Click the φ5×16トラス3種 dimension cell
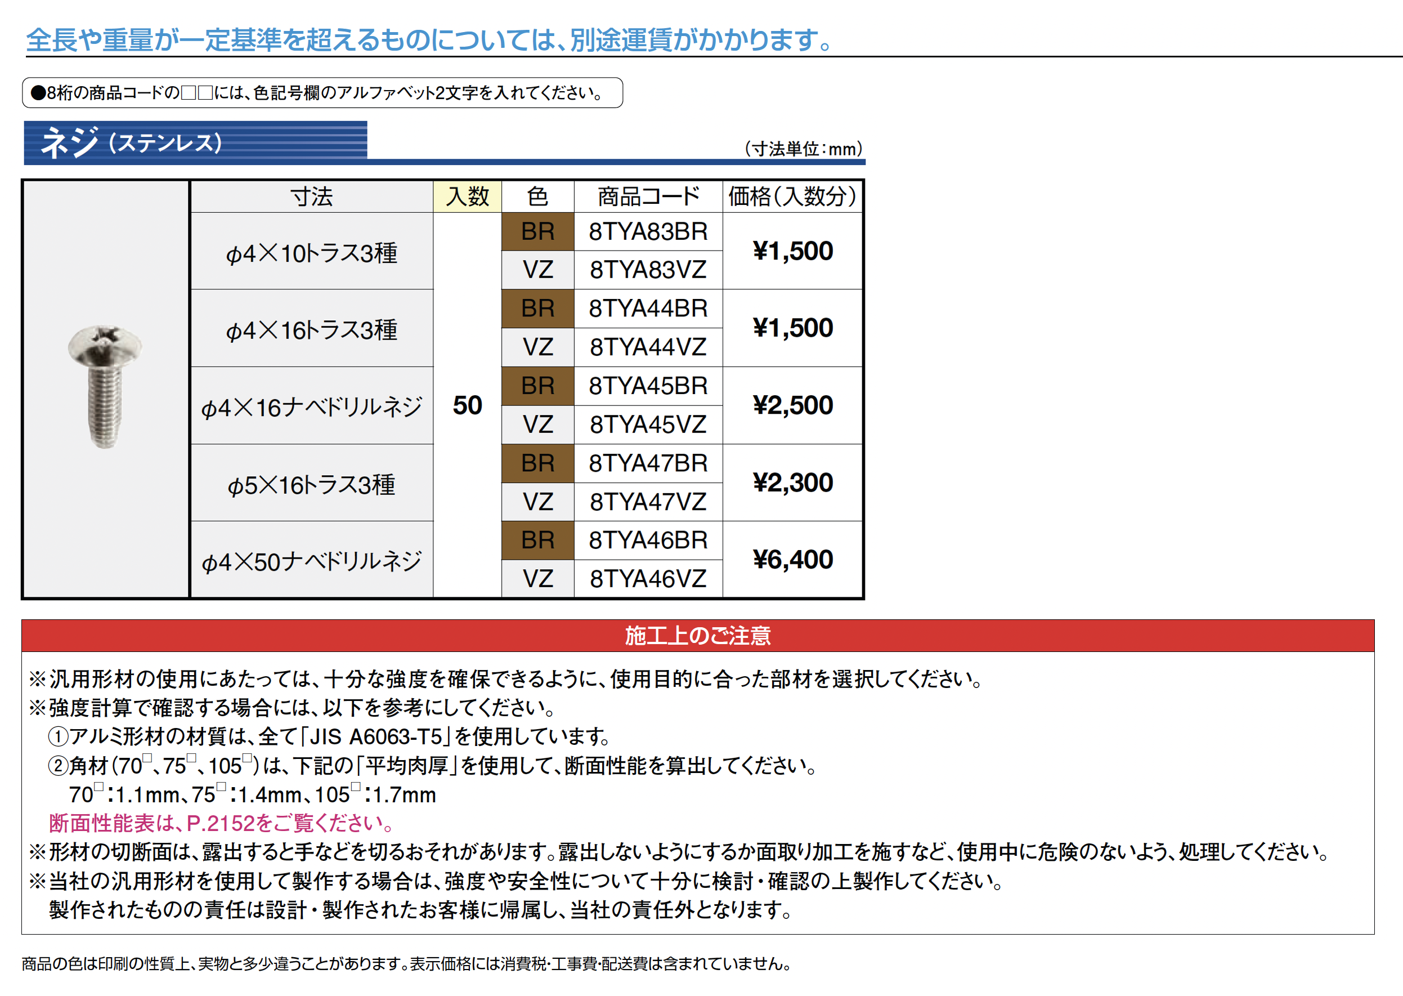The image size is (1403, 996). pyautogui.click(x=311, y=484)
